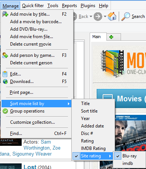The width and height of the screenshot is (146, 169).
Task: Open actor Sigourney Weaver link
Action: pos(32,154)
